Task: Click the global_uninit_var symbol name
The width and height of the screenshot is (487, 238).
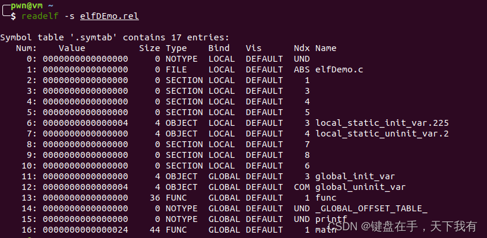Action: pos(360,187)
